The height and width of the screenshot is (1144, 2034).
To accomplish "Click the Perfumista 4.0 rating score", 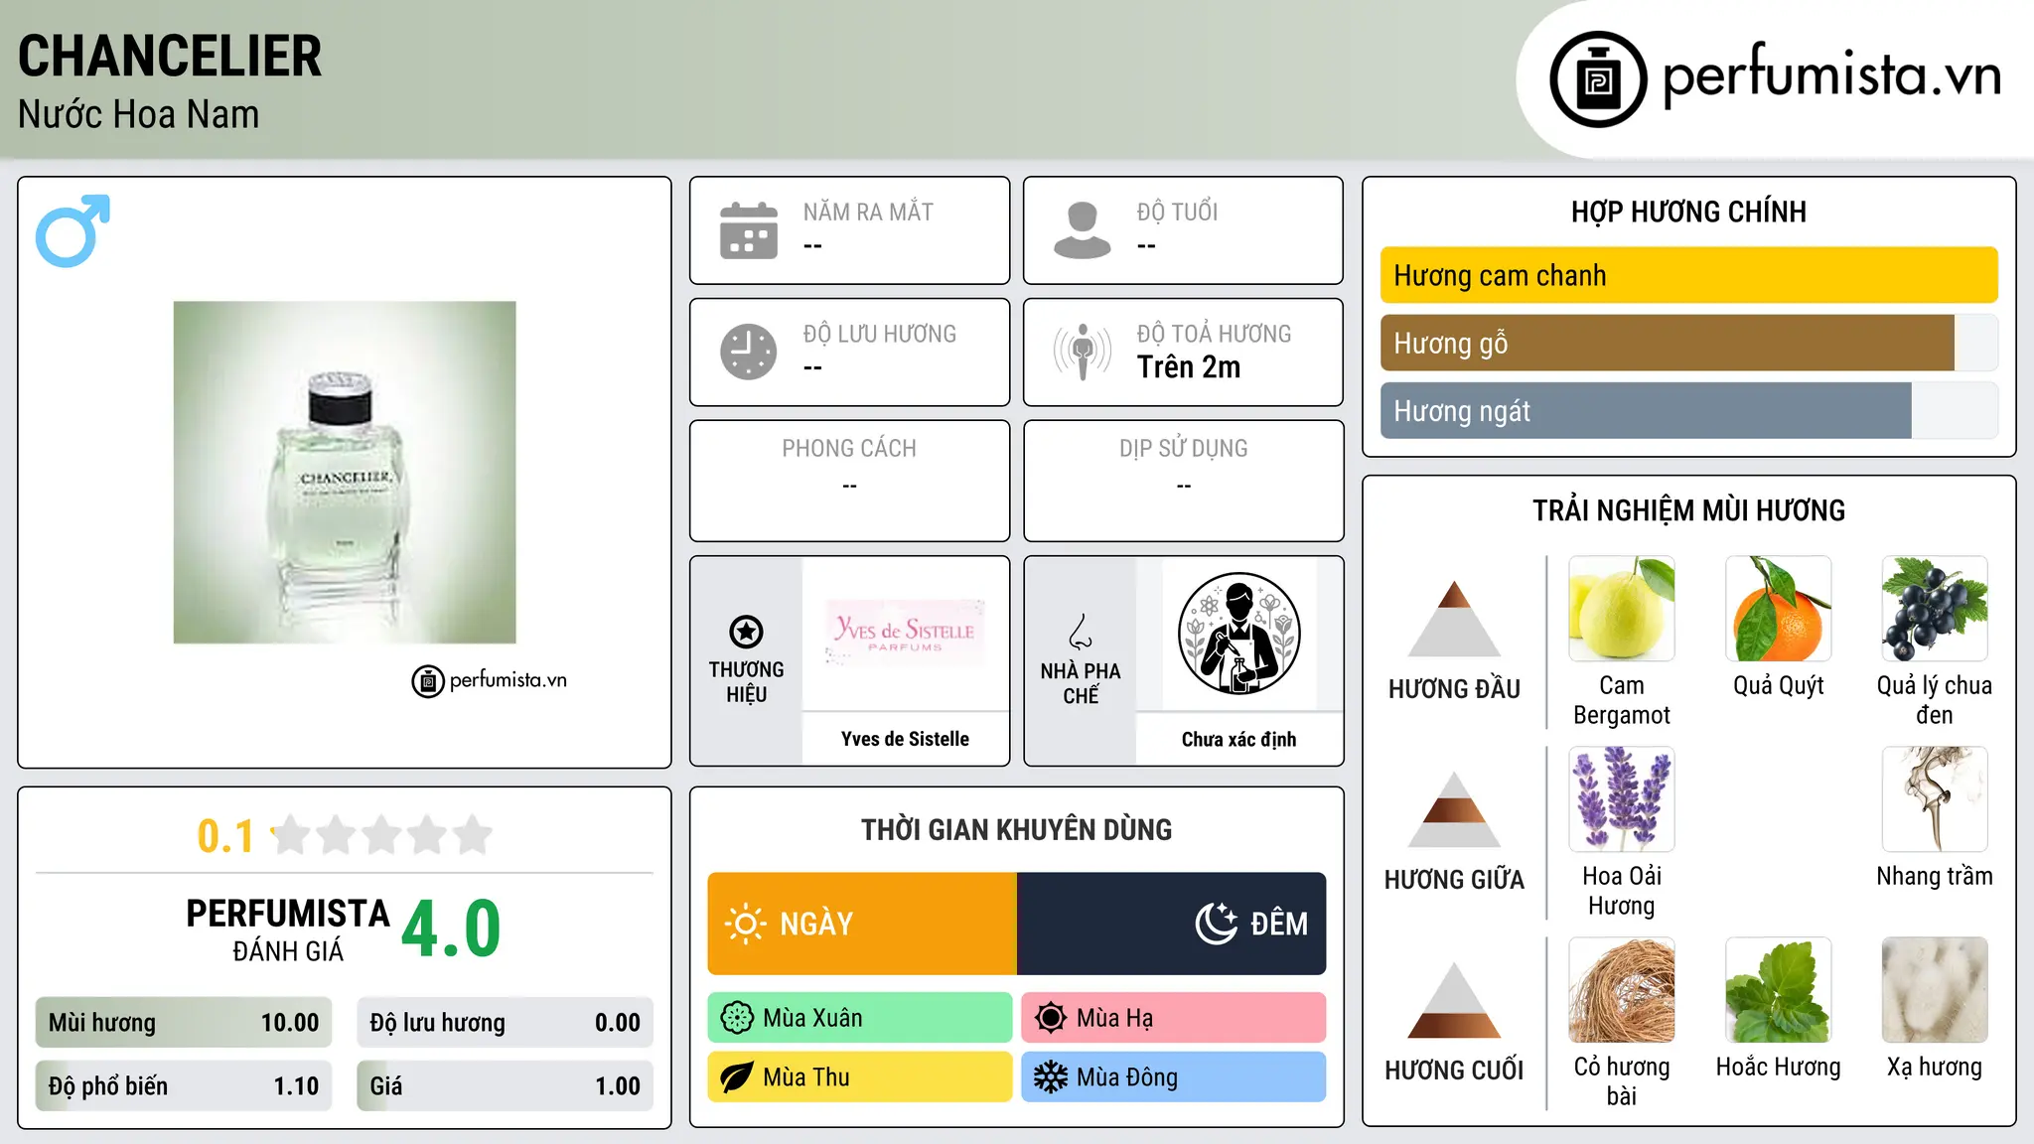I will tap(452, 929).
